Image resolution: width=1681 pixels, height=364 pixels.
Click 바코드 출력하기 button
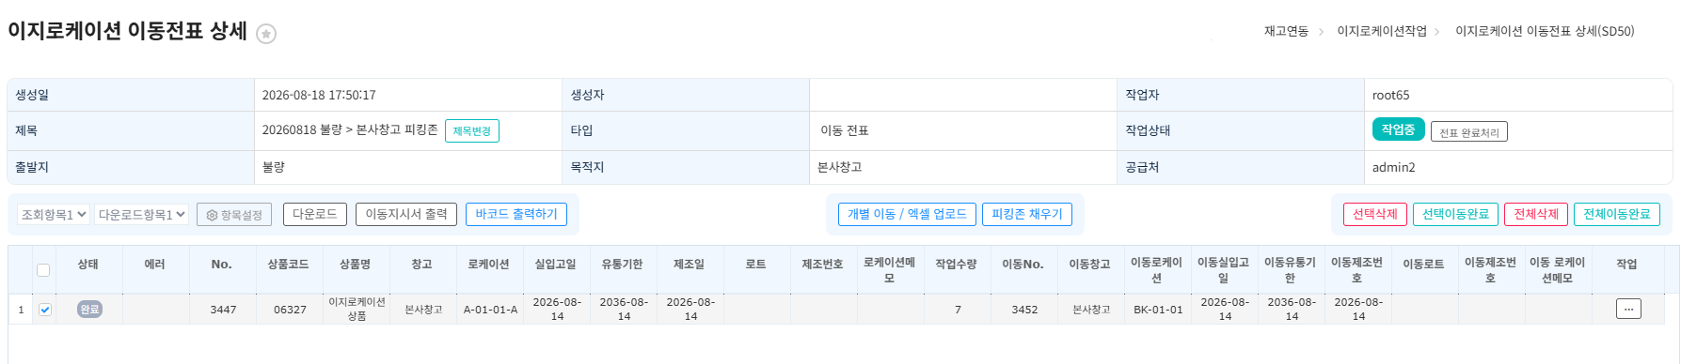pos(516,214)
